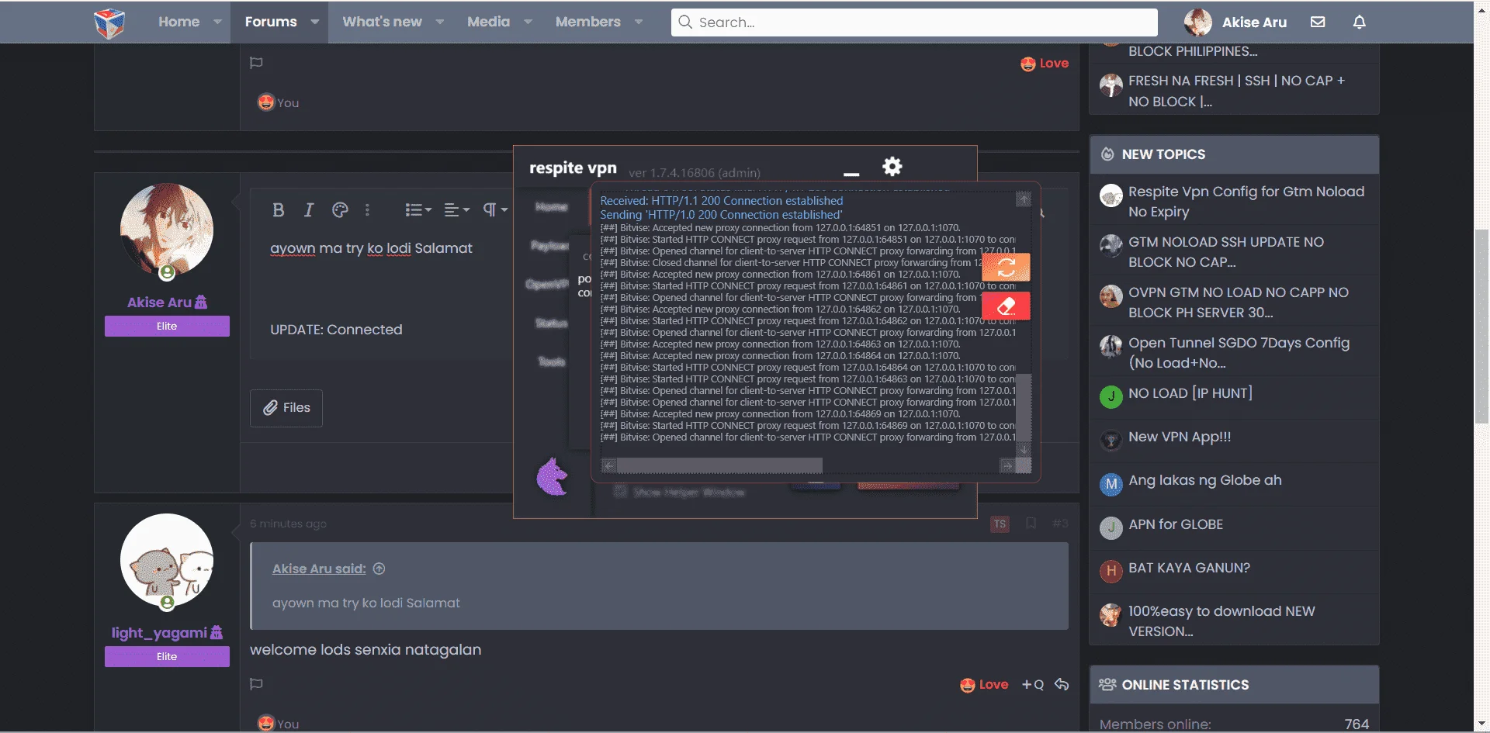Open the New VPN App!!! topic

click(x=1180, y=437)
